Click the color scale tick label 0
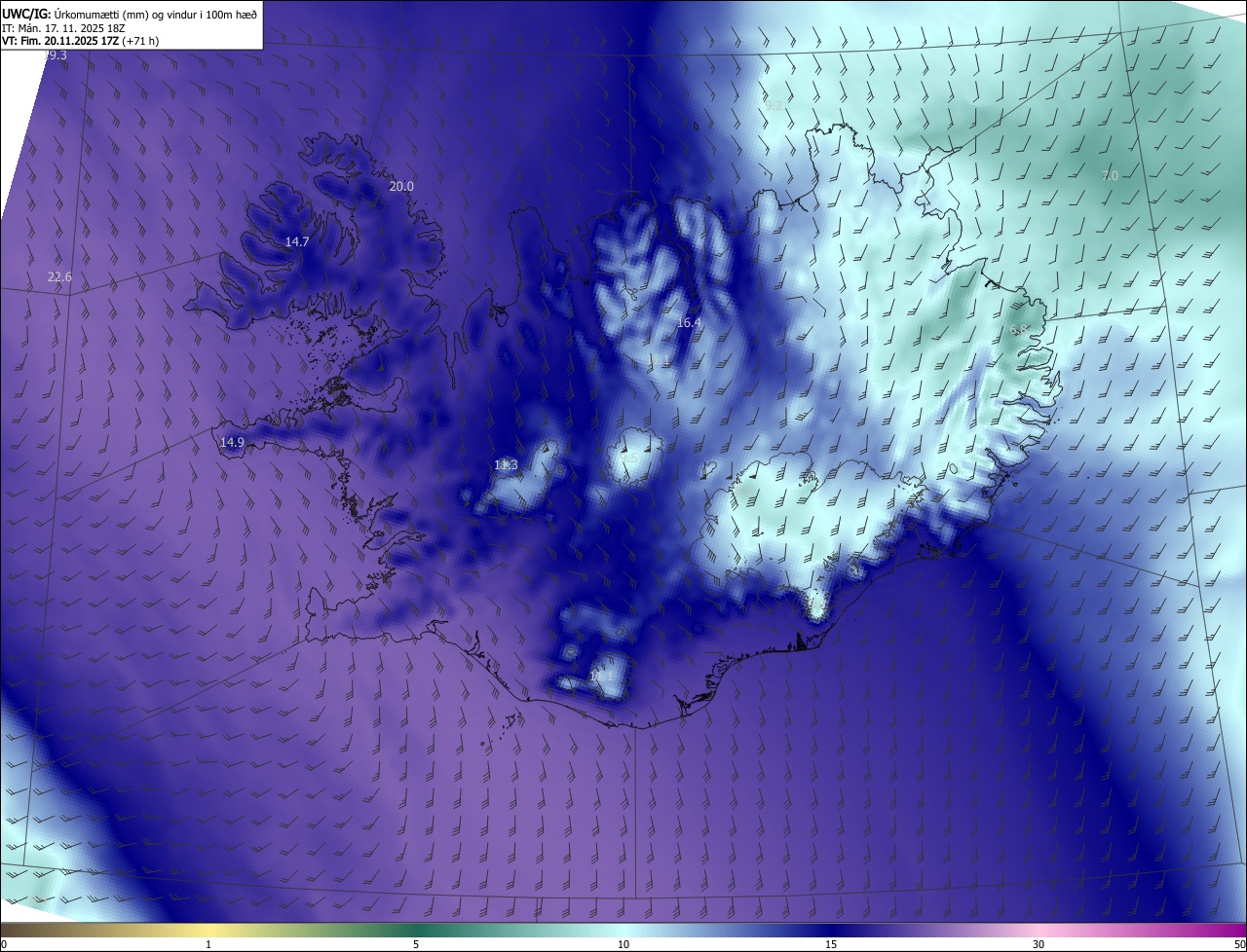This screenshot has width=1247, height=952. [x=4, y=944]
